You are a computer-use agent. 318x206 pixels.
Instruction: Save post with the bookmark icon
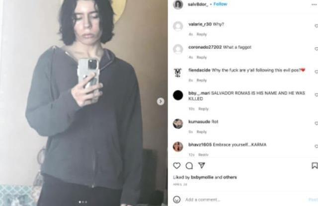tap(315, 165)
